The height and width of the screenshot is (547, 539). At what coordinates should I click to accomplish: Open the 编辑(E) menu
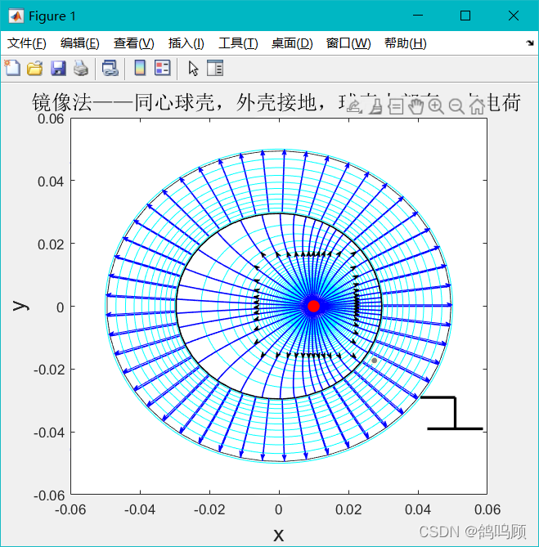(x=80, y=43)
